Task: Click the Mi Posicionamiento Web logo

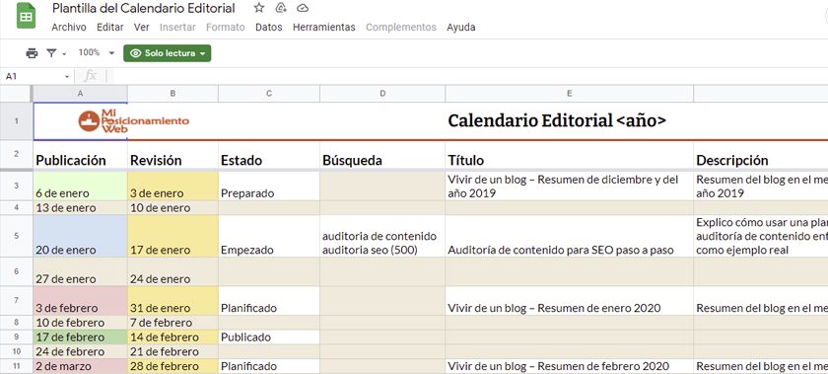Action: point(133,121)
